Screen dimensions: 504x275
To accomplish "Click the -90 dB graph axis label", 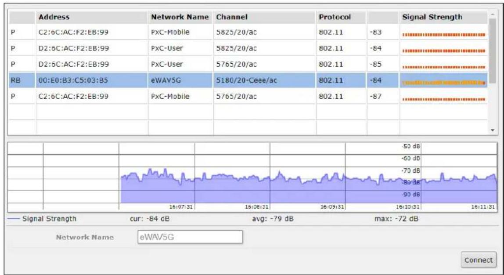I will pyautogui.click(x=411, y=195).
